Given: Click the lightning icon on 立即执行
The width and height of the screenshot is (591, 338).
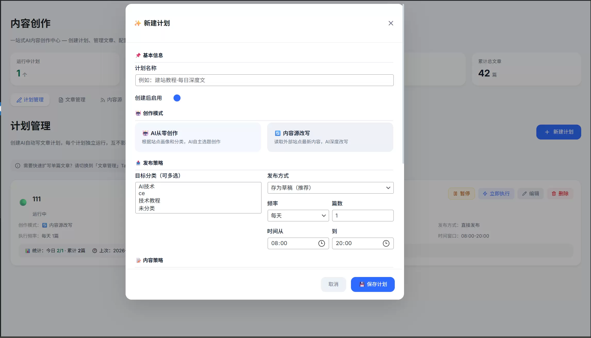Looking at the screenshot, I should click(x=485, y=194).
